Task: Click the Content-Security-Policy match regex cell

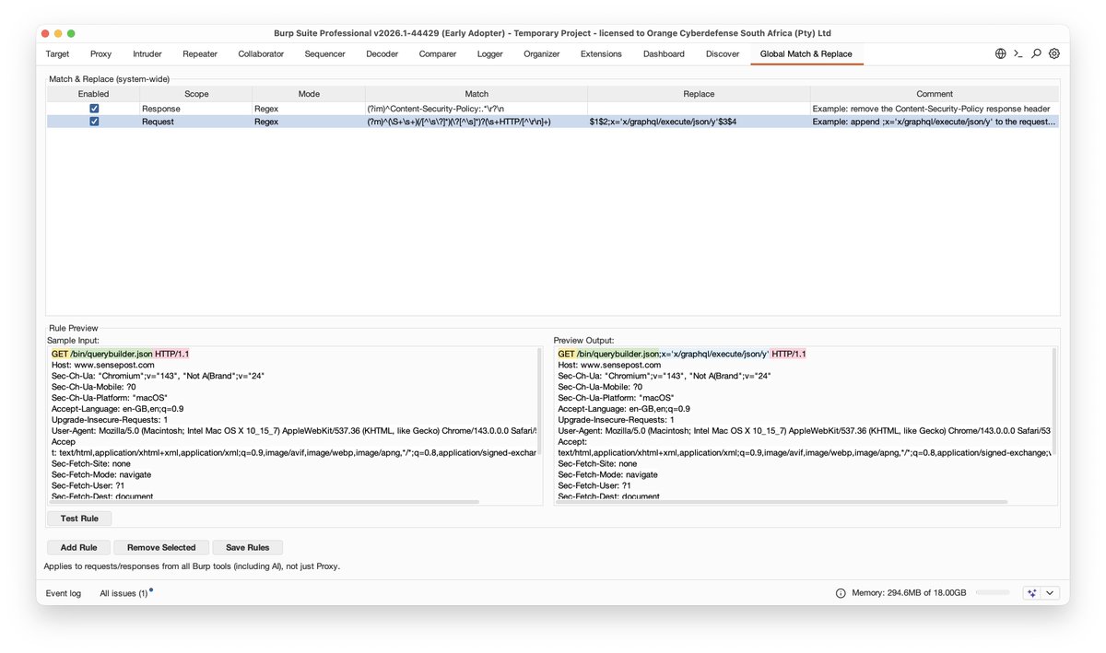Action: [477, 109]
